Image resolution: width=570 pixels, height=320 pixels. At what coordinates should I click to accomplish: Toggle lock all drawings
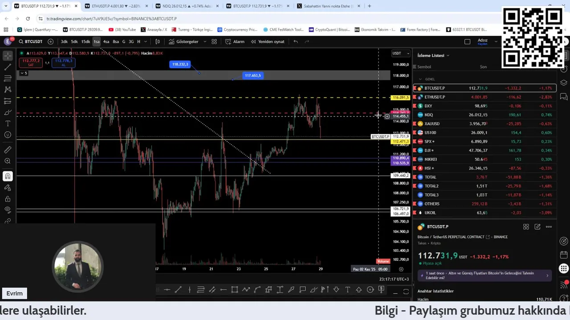coord(8,199)
